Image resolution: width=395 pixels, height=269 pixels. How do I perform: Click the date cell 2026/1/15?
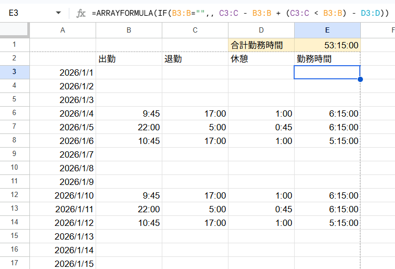tap(63, 263)
